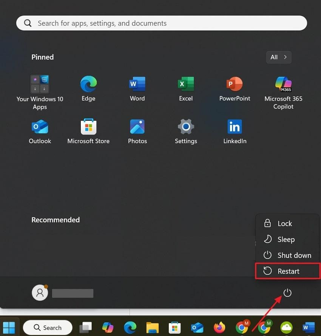Open File Explorer from the taskbar
321x336 pixels.
coord(153,328)
